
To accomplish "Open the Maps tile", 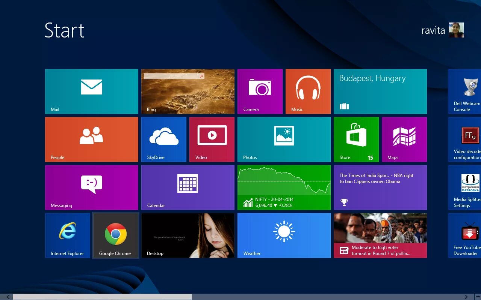I will (x=404, y=139).
